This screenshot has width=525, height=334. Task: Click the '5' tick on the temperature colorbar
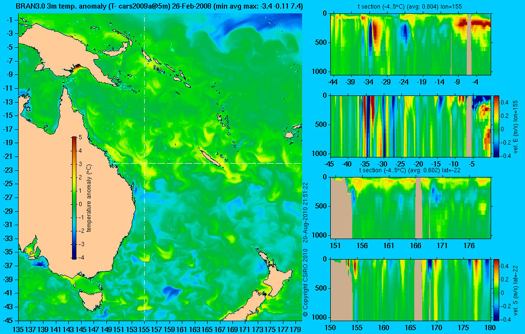click(x=80, y=137)
